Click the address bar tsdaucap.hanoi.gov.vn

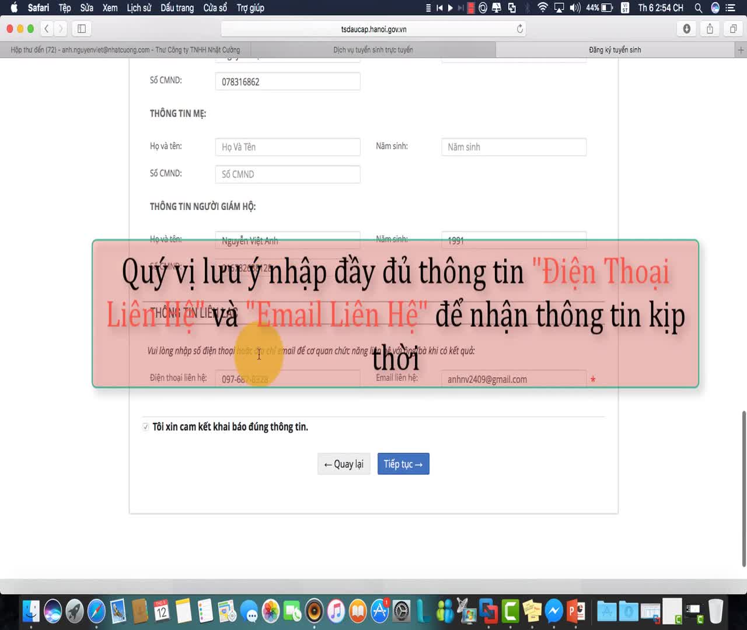coord(373,29)
